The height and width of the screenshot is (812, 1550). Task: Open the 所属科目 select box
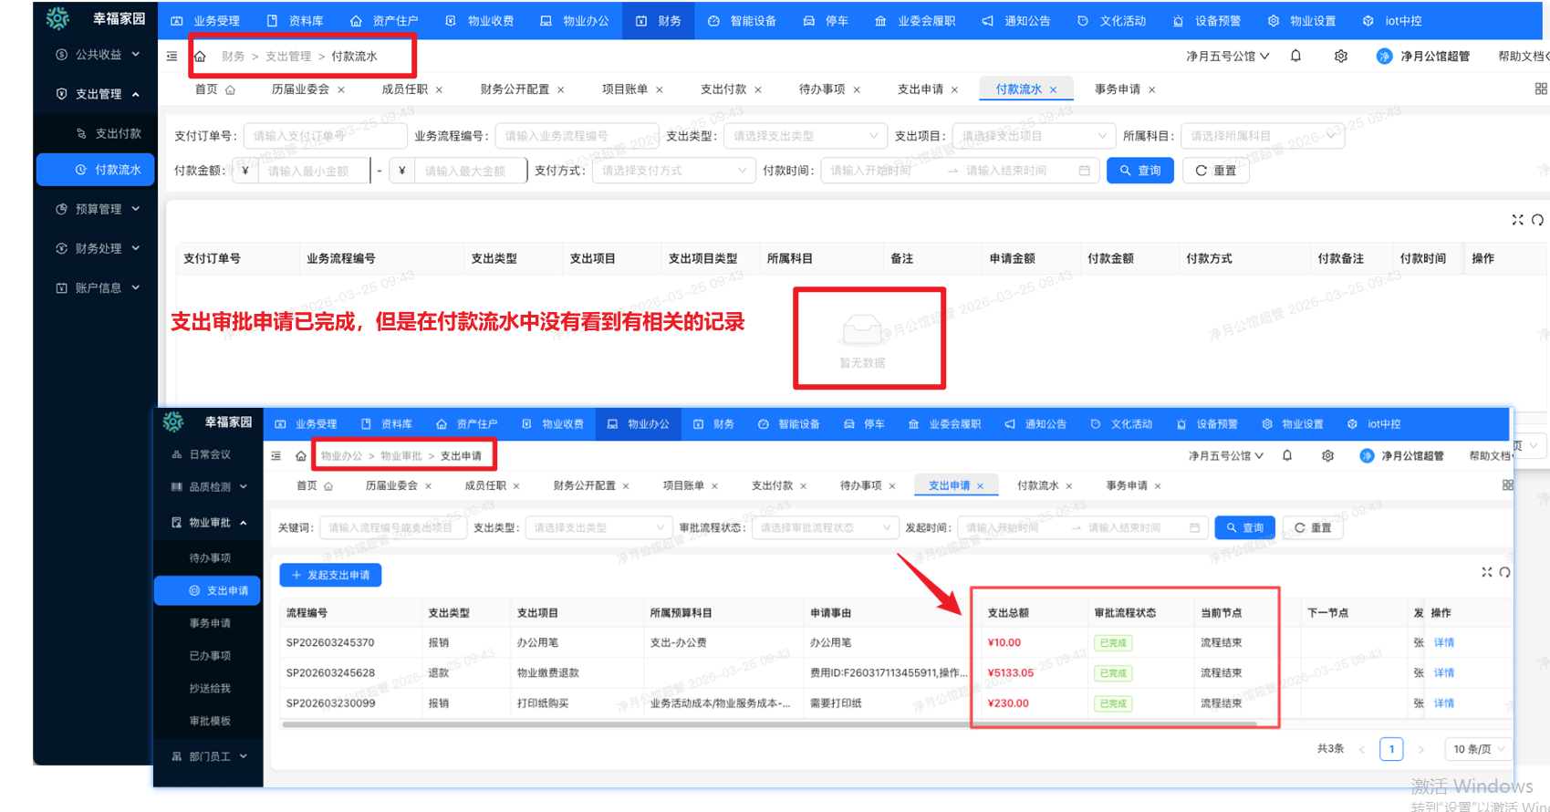coord(1261,136)
